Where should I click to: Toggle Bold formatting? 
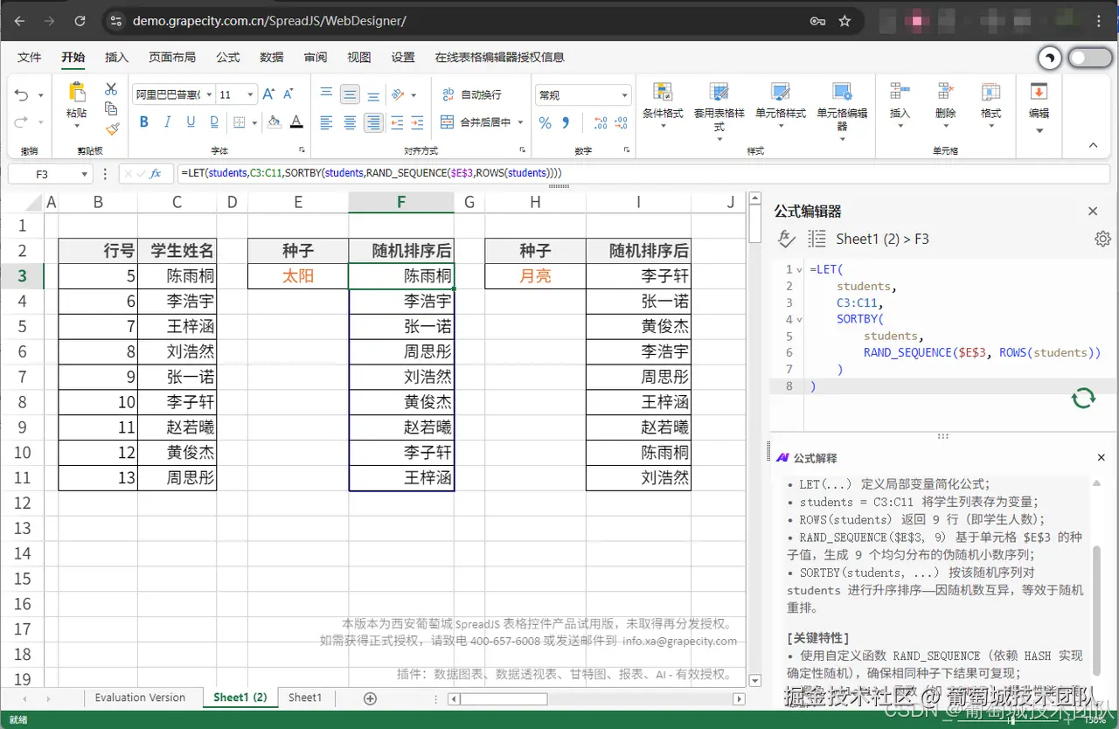pyautogui.click(x=144, y=122)
